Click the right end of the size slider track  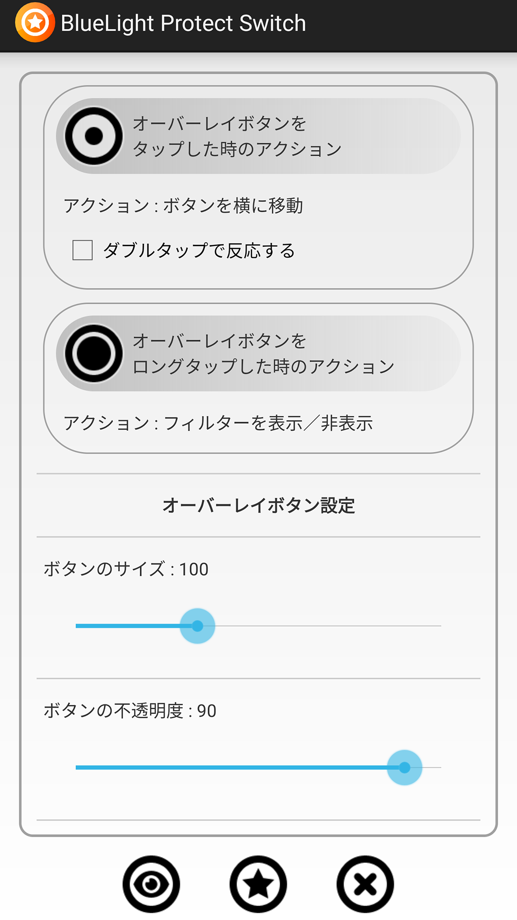click(439, 626)
